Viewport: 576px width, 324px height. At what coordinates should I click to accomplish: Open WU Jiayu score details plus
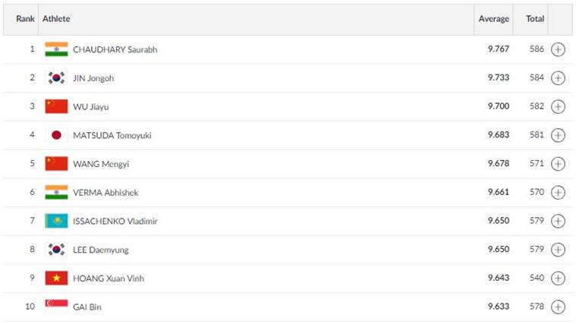pos(558,106)
